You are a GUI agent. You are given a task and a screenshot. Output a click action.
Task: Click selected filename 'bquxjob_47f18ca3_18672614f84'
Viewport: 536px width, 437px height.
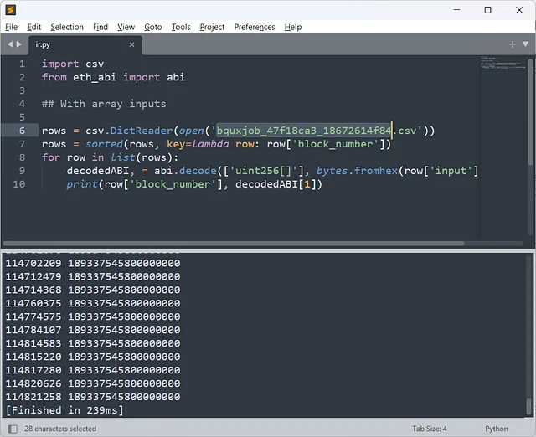pyautogui.click(x=304, y=131)
